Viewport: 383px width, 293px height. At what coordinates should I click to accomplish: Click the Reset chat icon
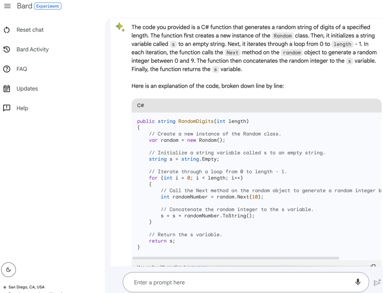[7, 30]
